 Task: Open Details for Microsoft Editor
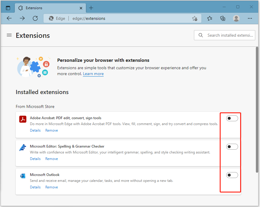35,159
